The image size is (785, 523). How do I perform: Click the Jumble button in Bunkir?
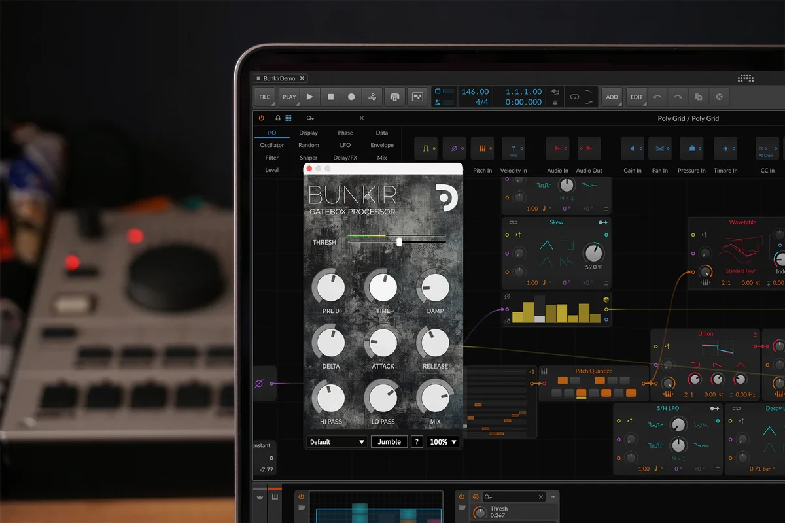(x=389, y=442)
